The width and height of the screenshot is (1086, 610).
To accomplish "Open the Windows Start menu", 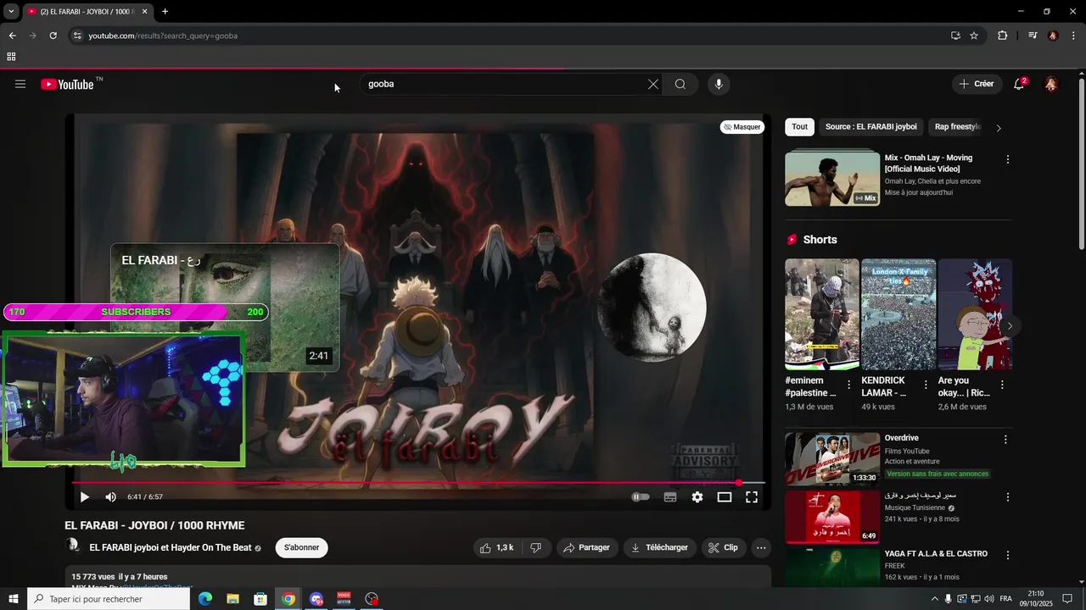I will pyautogui.click(x=13, y=599).
